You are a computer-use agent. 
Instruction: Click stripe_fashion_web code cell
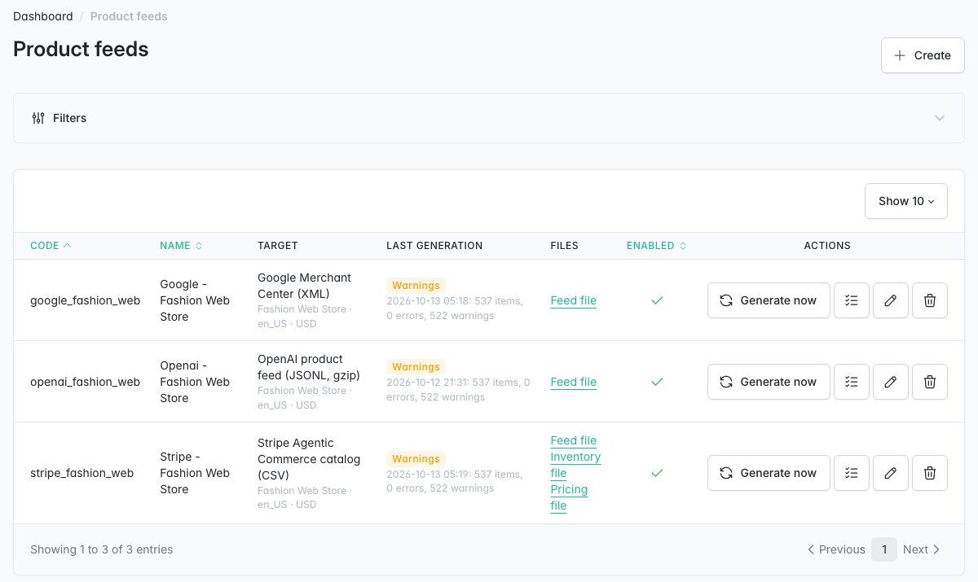click(x=82, y=473)
